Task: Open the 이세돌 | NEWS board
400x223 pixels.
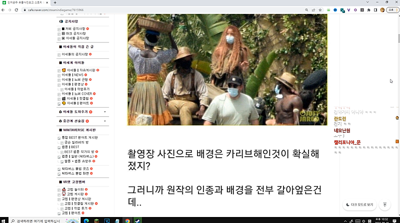Action: (72, 75)
